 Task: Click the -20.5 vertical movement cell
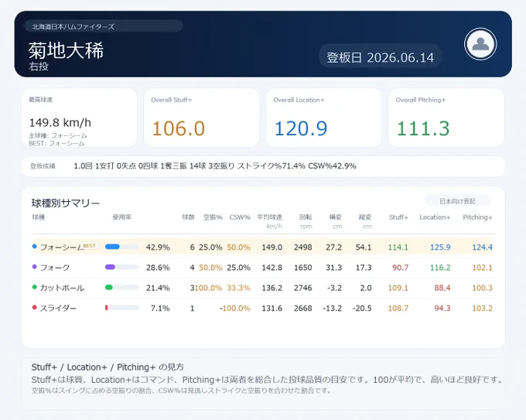(x=362, y=309)
